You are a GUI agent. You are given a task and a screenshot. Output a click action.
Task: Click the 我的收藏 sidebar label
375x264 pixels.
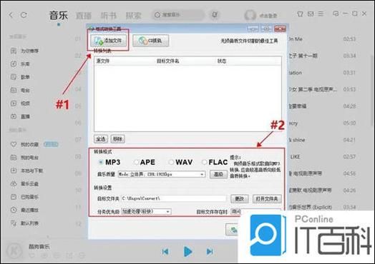click(x=29, y=145)
